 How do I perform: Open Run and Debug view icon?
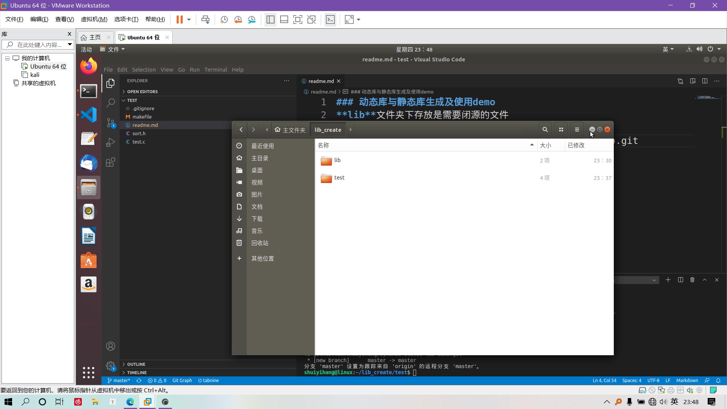pyautogui.click(x=111, y=142)
